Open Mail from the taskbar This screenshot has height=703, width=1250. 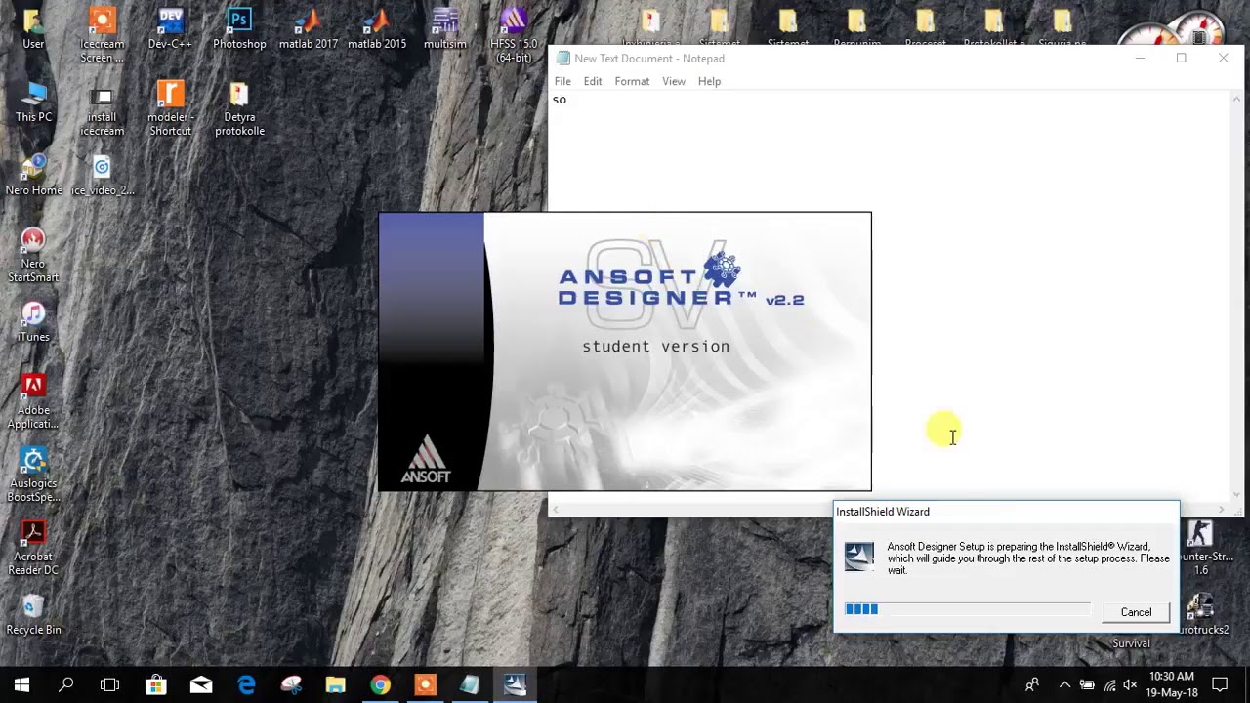coord(200,685)
